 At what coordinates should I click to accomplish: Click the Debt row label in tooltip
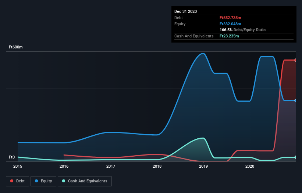click(x=178, y=18)
